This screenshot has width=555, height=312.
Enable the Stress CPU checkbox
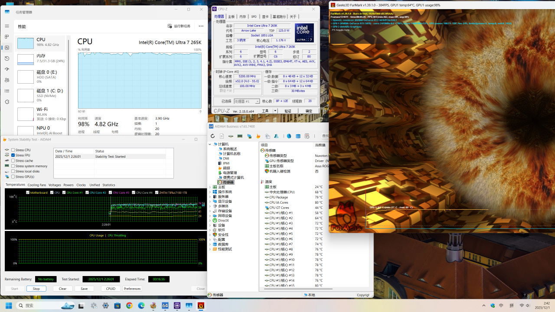[13, 150]
